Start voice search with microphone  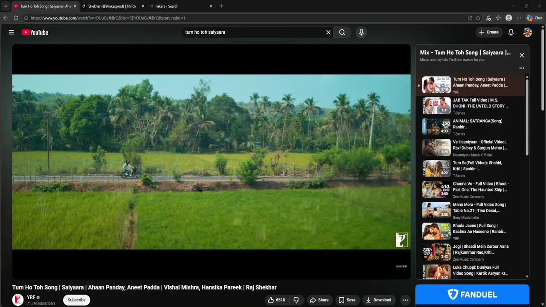coord(361,32)
